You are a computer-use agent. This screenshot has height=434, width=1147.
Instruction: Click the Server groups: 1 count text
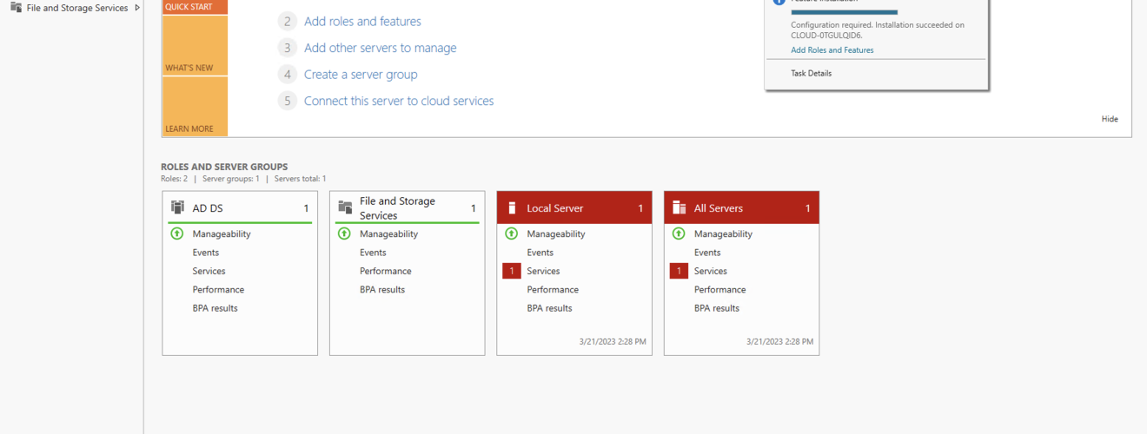tap(231, 179)
